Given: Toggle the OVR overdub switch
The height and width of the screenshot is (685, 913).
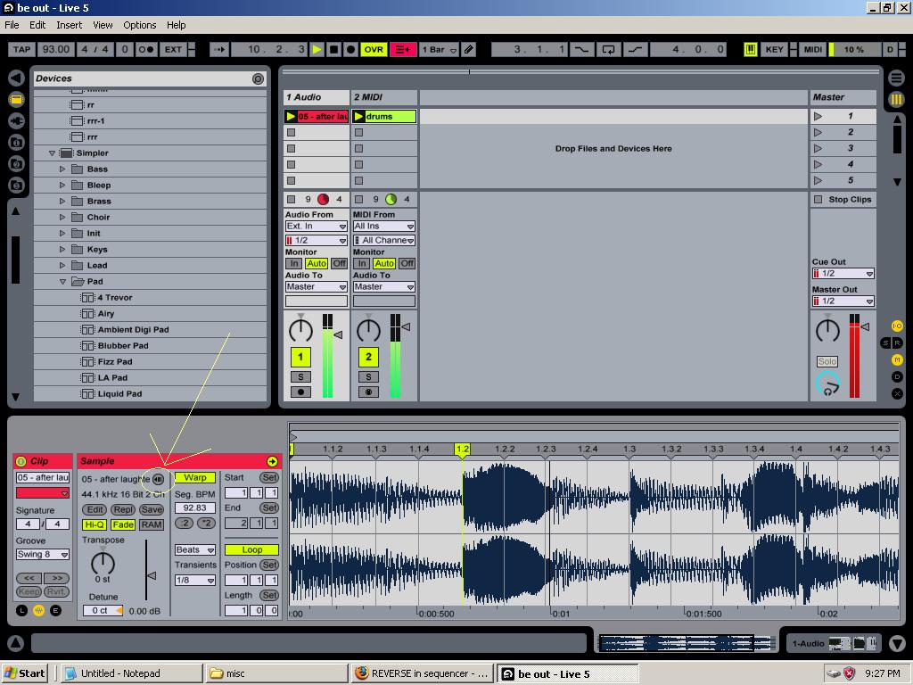Looking at the screenshot, I should [374, 50].
